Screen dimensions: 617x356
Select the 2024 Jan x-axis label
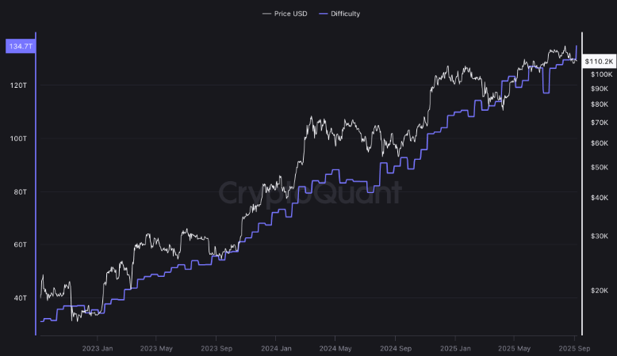(x=277, y=348)
